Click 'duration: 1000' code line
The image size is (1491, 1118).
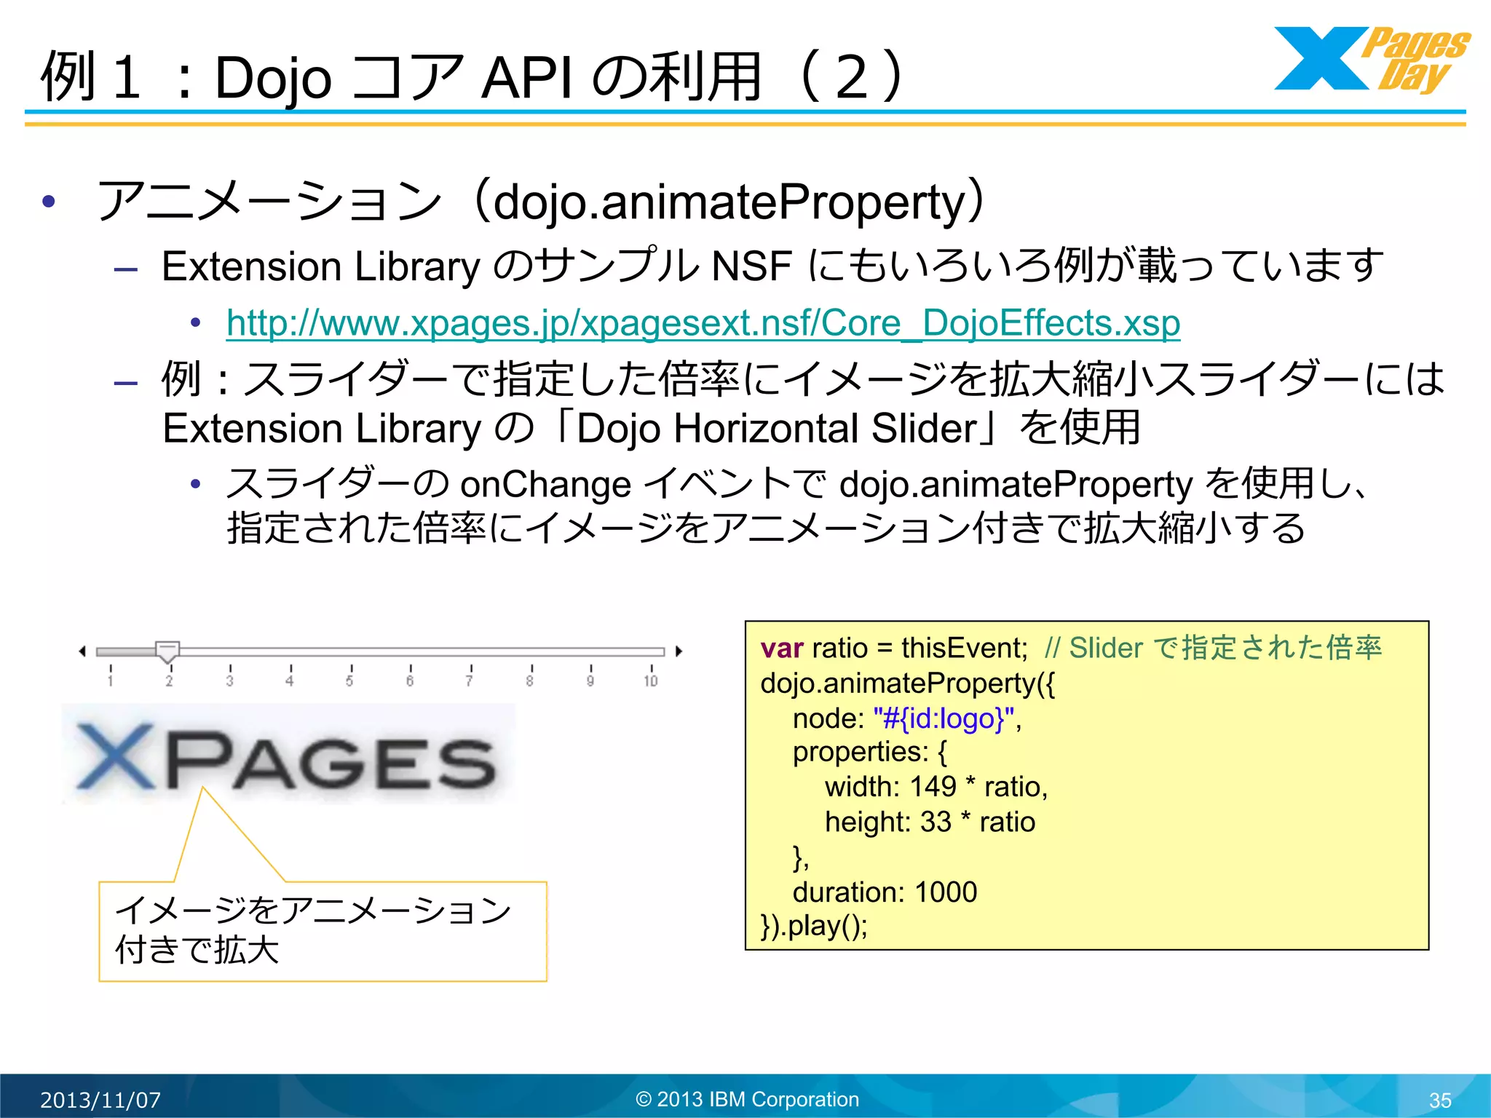(885, 892)
